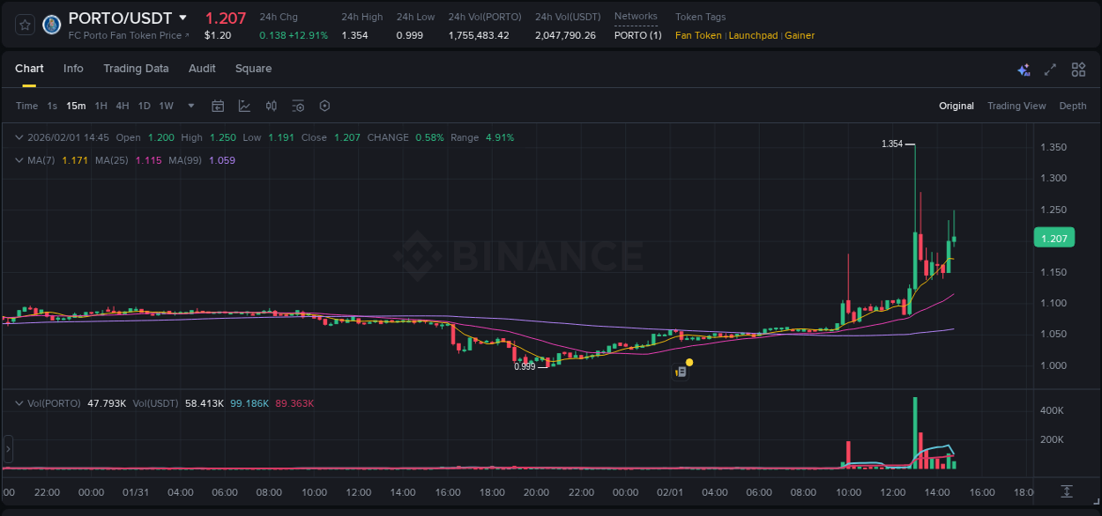Open the Launchpad token tag link

click(753, 35)
